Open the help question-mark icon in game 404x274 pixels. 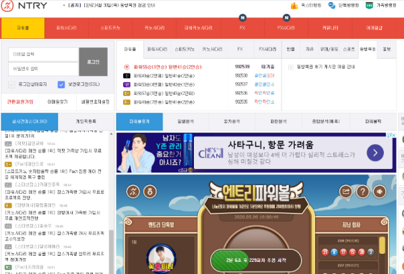[363, 192]
